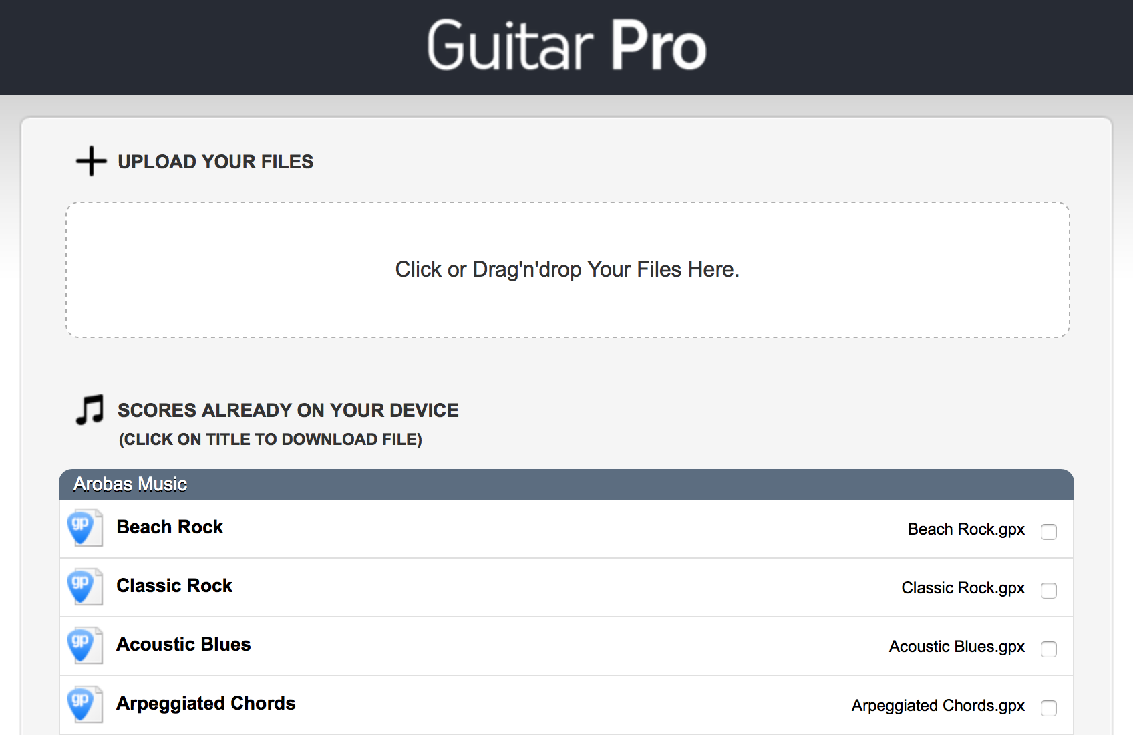Click the Arpeggiated Chords.gpx filename text
1133x735 pixels.
click(938, 706)
